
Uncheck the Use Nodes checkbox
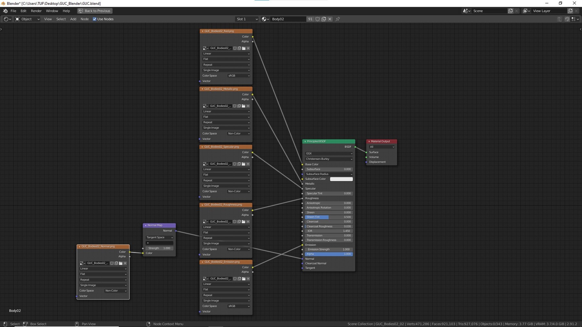[95, 19]
